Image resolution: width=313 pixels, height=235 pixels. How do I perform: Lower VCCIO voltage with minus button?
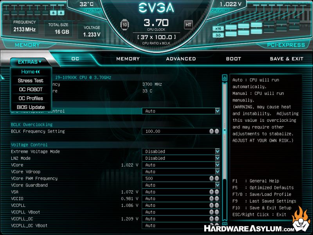pos(217,199)
